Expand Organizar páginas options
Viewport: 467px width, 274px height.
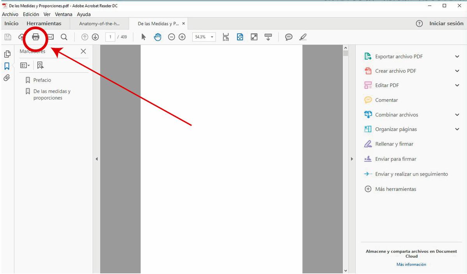[457, 129]
